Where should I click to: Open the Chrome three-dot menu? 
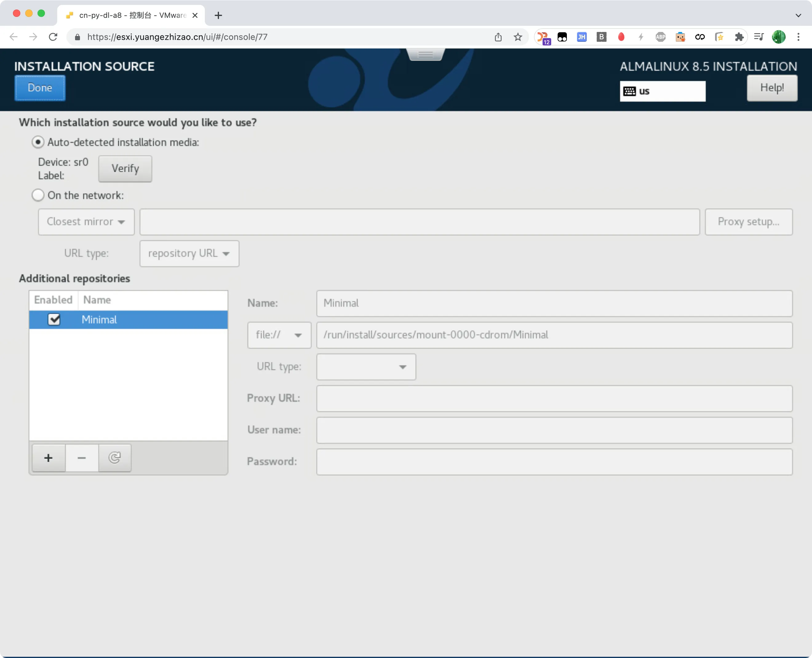coord(798,37)
